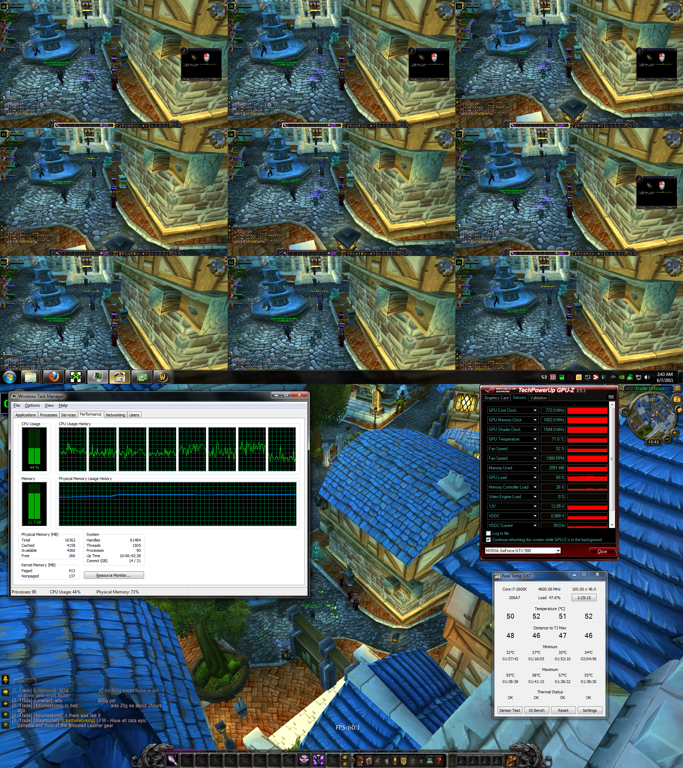
Task: Open World of Warcraft taskbar icon
Action: (x=163, y=377)
